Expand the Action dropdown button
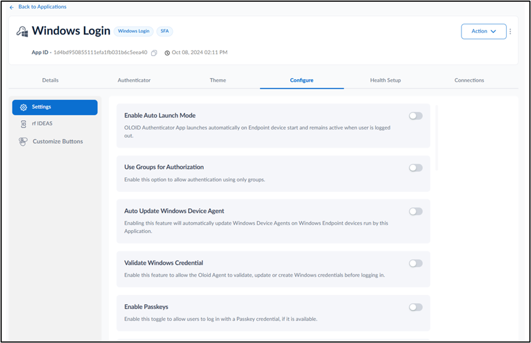This screenshot has width=531, height=343. (484, 31)
